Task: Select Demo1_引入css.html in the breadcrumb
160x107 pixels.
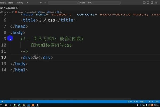Action: coord(27,12)
